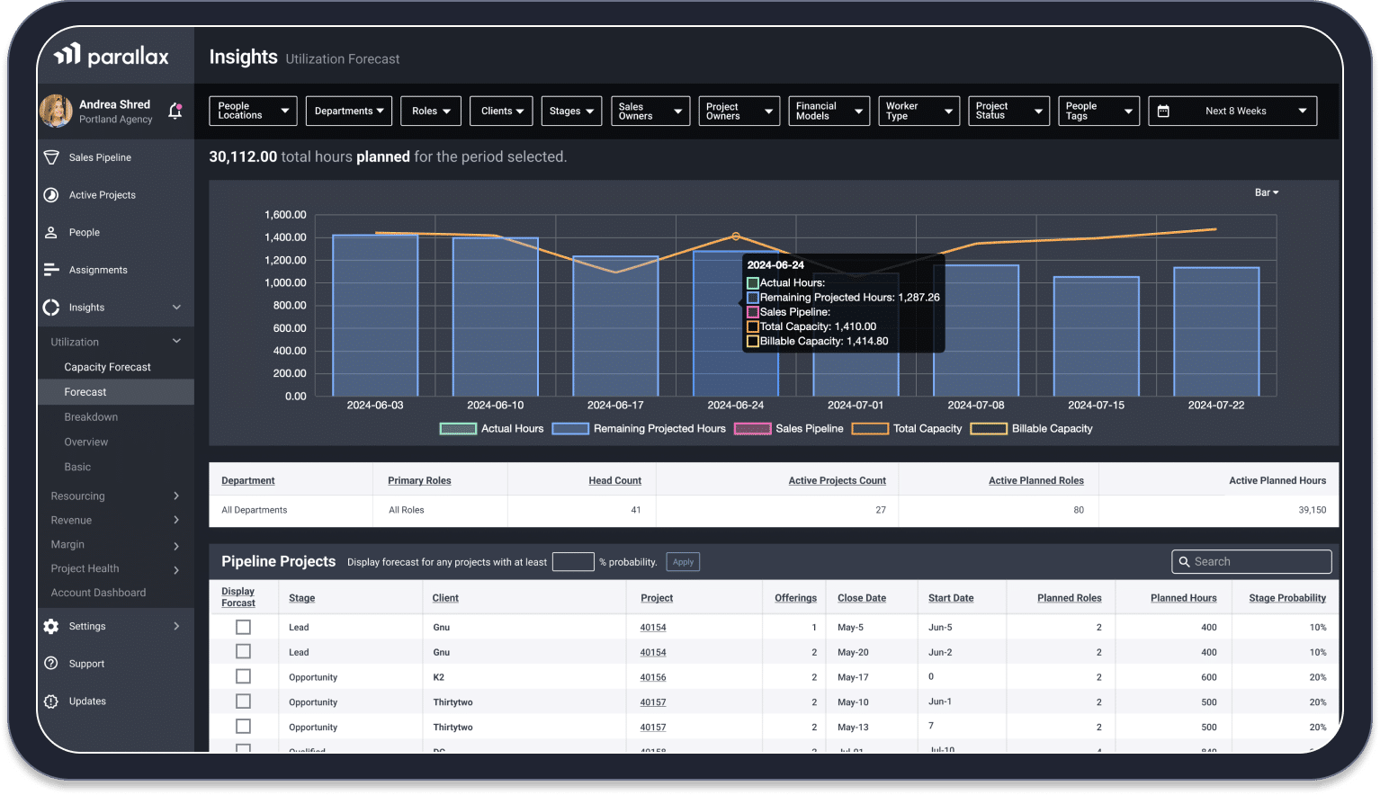Change the chart type via the Bar dropdown
This screenshot has width=1380, height=795.
[x=1266, y=192]
